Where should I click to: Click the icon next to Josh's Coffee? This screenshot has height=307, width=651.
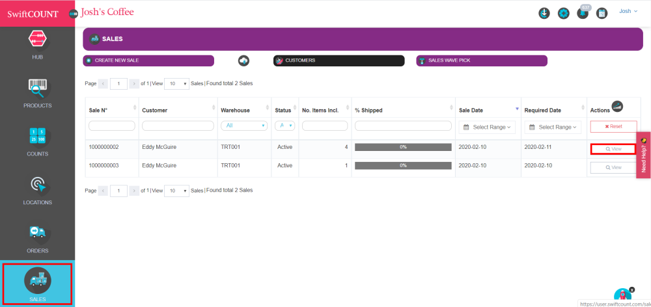tap(74, 14)
